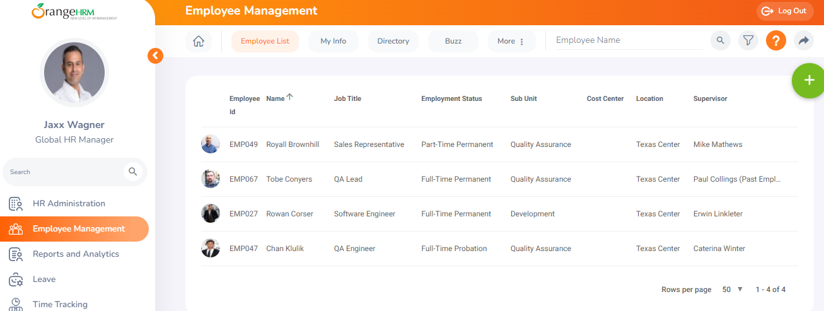Click the employee search magnifier icon
The height and width of the screenshot is (311, 824).
click(x=720, y=41)
